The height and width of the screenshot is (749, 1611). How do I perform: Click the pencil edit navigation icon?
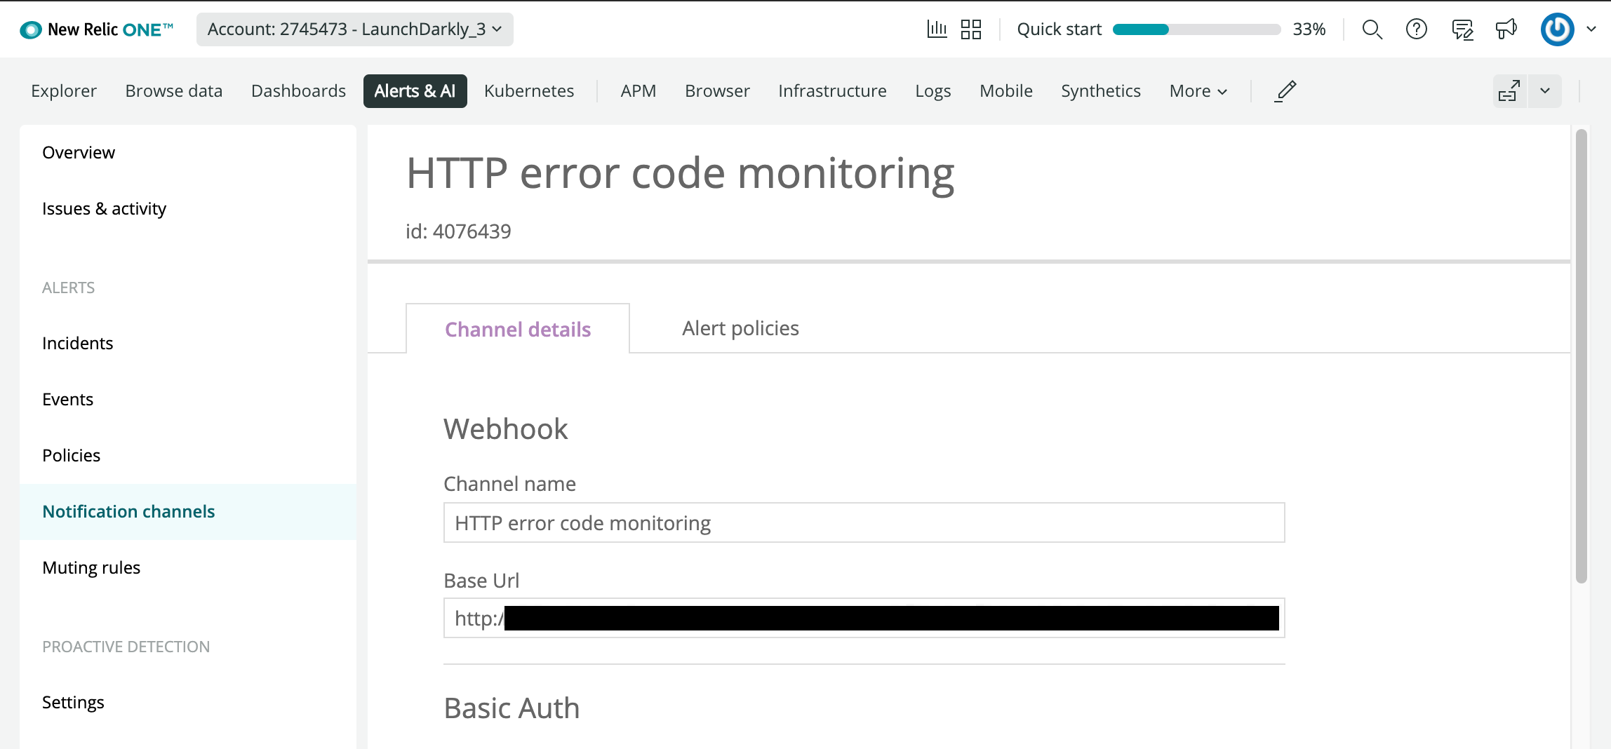pos(1285,91)
